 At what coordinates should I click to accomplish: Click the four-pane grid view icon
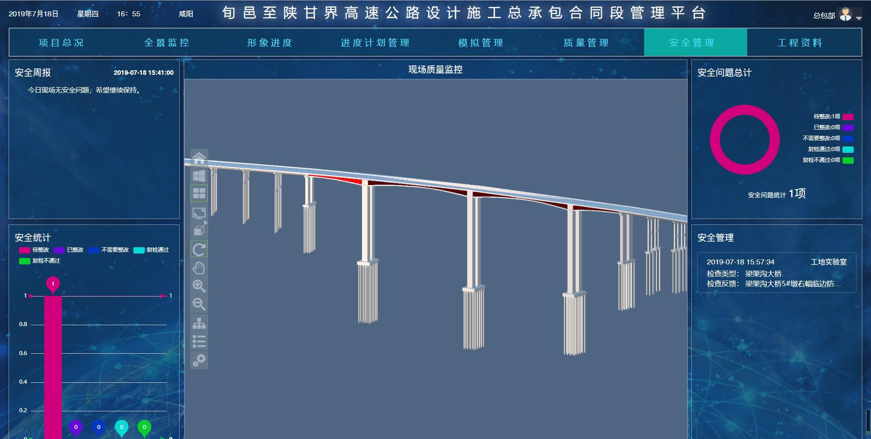coord(199,194)
